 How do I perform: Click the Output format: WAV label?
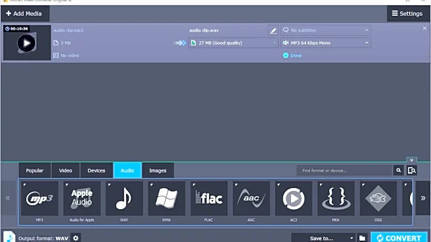pyautogui.click(x=43, y=239)
